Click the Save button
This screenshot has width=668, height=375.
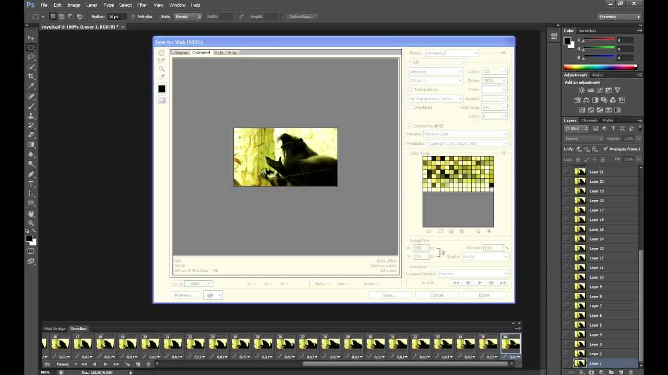[x=389, y=295]
